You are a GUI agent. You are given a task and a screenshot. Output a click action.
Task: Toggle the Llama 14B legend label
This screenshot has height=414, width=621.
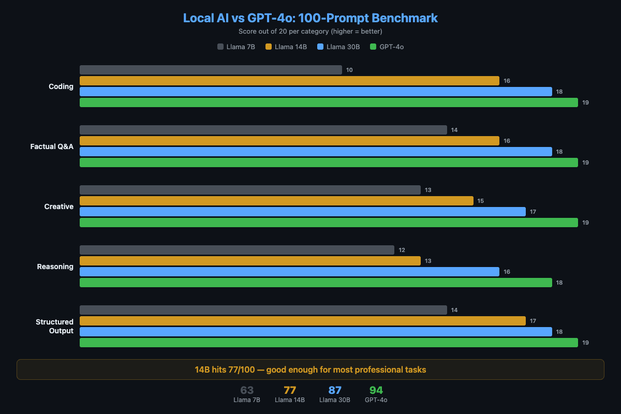pos(291,47)
